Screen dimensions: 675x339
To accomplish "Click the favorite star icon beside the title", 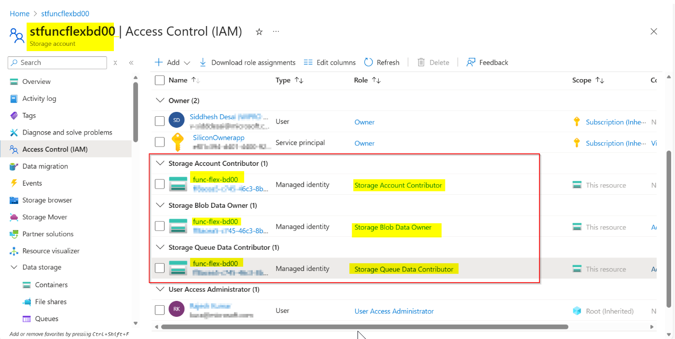I will [x=259, y=32].
